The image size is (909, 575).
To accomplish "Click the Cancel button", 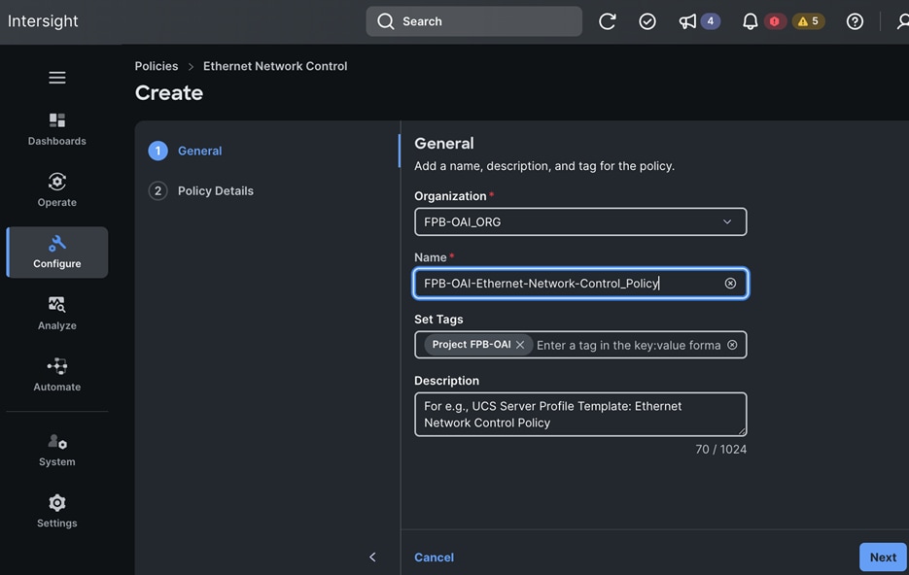I will coord(434,558).
